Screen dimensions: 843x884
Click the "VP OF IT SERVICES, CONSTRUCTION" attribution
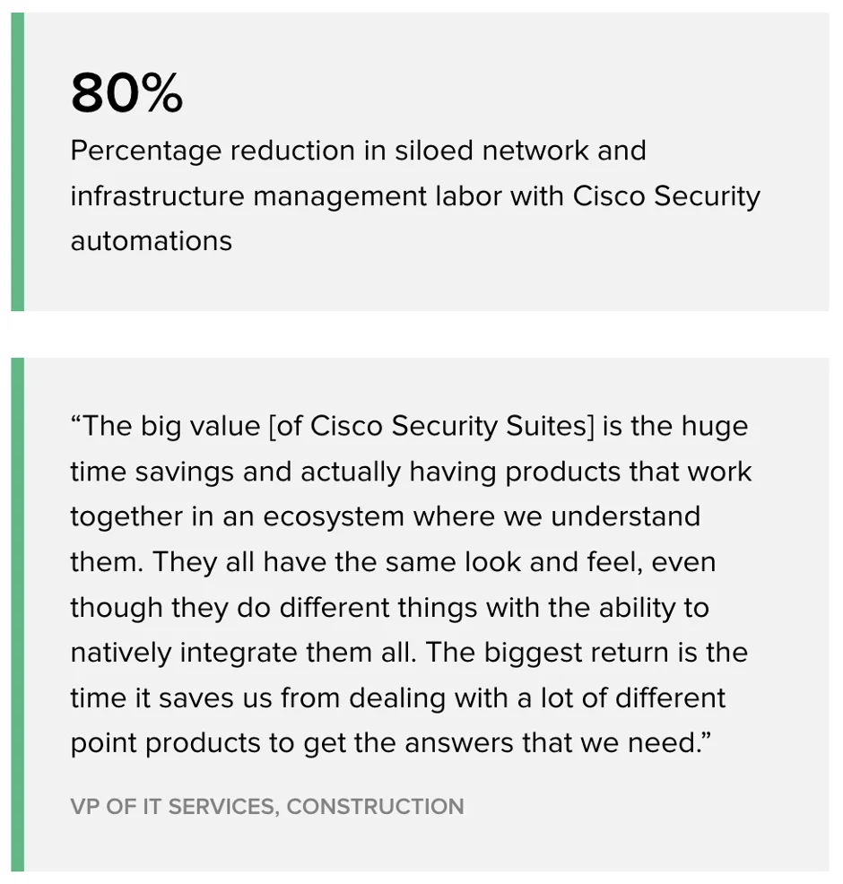(x=267, y=806)
